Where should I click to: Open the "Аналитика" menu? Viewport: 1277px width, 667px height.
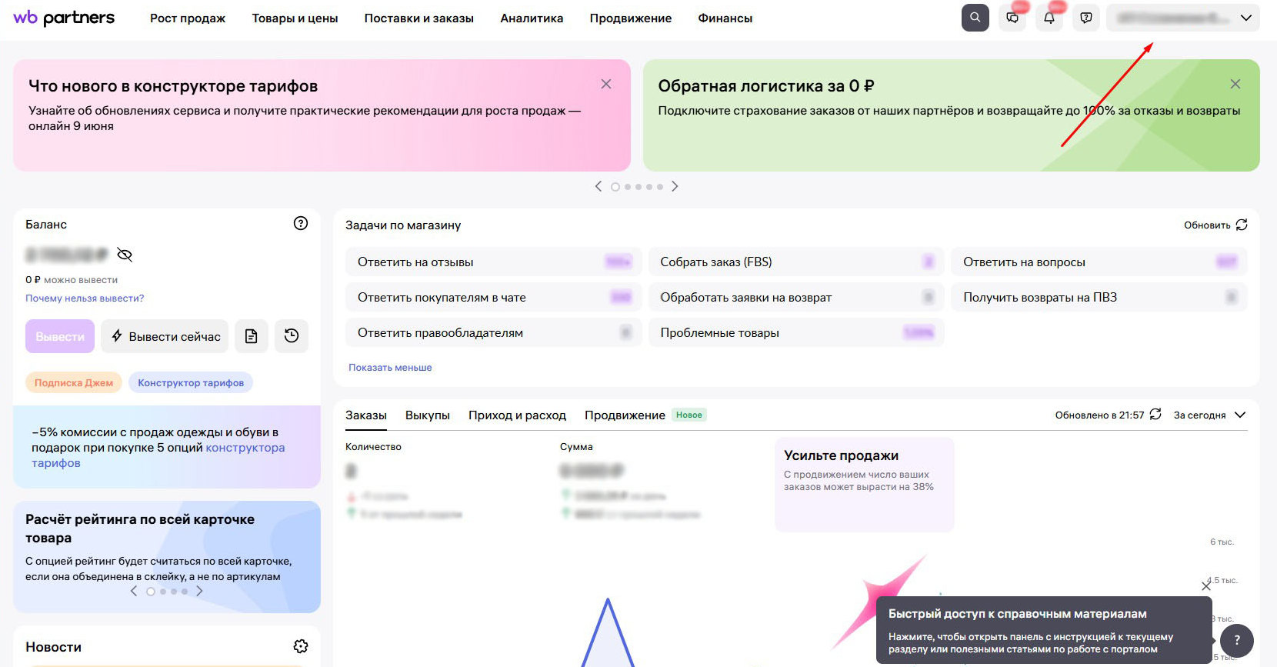[532, 18]
